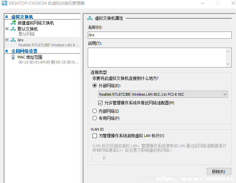
Task: Enable 为管理操作系统启用虚拟 LAN 标识 checkbox
Action: [x=94, y=136]
